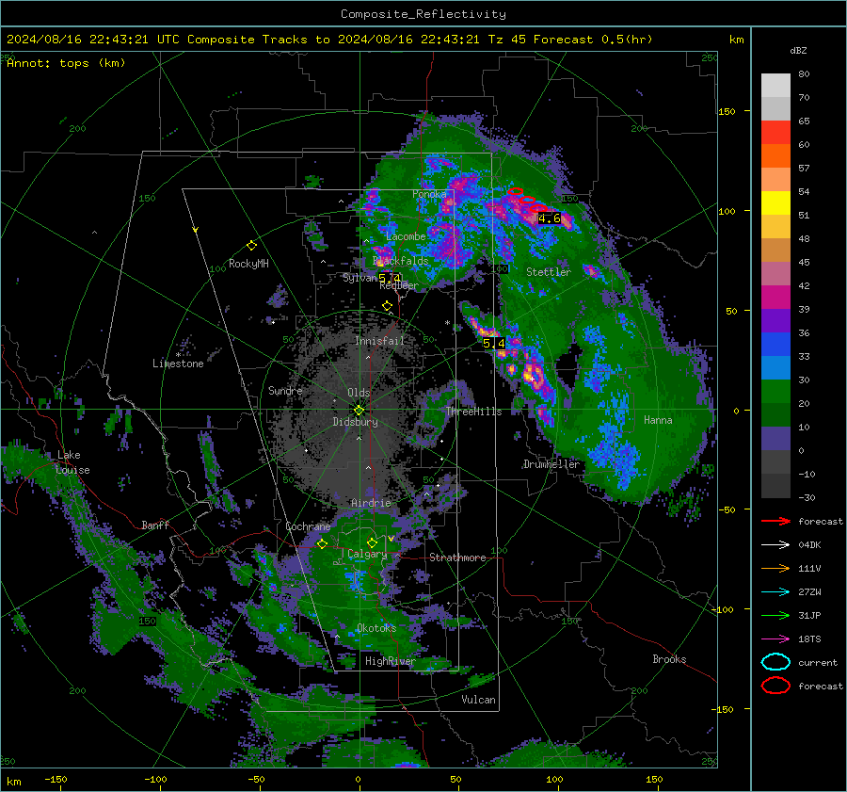Click the RedDeer city label
This screenshot has height=792, width=847.
pos(399,285)
